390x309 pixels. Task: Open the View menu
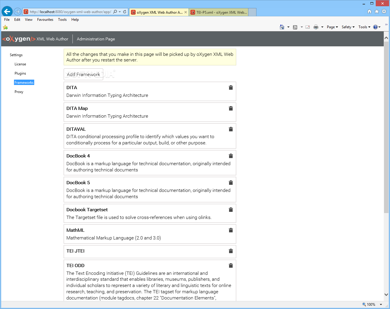click(x=29, y=20)
